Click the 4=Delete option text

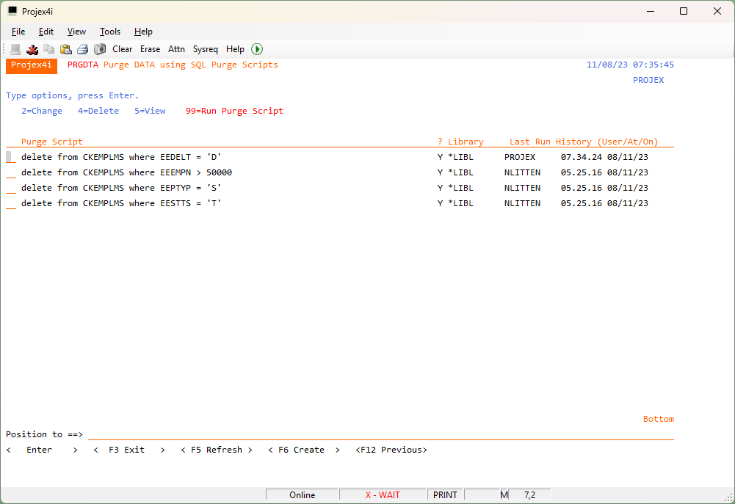(98, 111)
